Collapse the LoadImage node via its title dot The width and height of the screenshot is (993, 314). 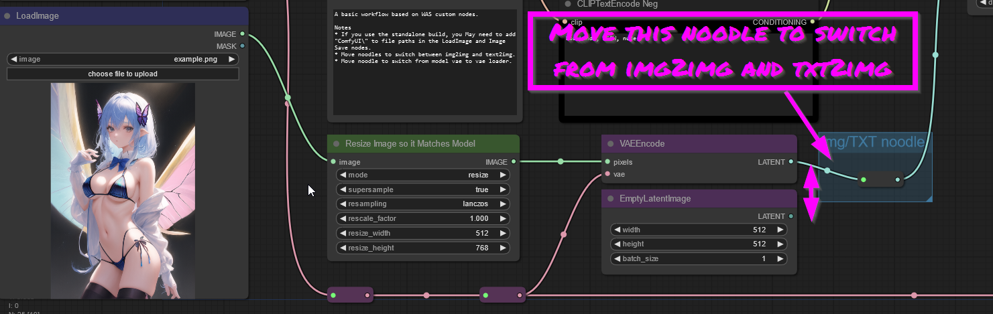point(7,15)
